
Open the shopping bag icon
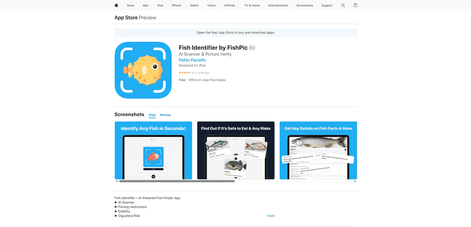355,5
